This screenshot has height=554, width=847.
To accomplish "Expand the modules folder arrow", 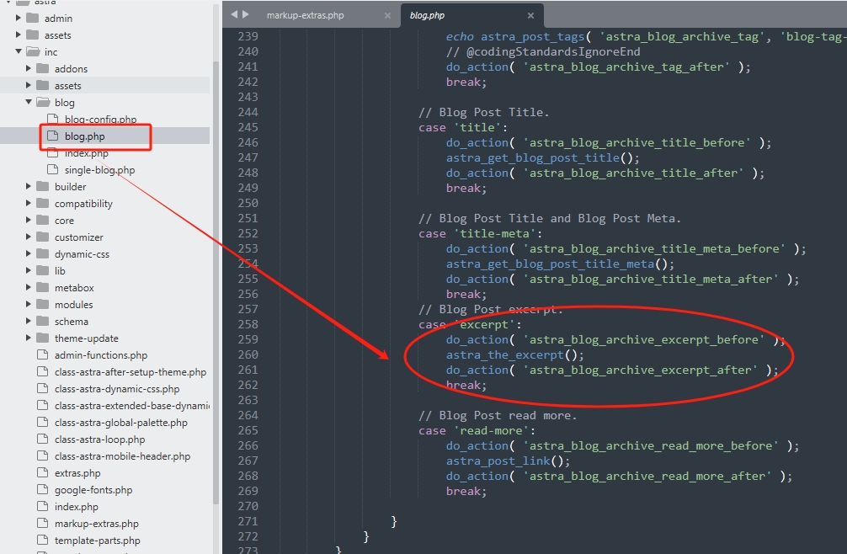I will coord(29,304).
